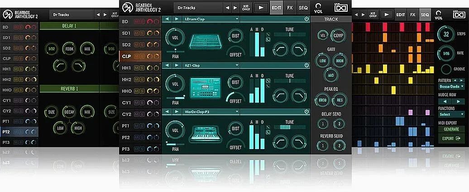Mute the BD track in center panel

137,22
